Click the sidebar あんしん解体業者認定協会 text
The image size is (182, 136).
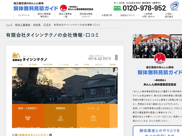point(160,84)
